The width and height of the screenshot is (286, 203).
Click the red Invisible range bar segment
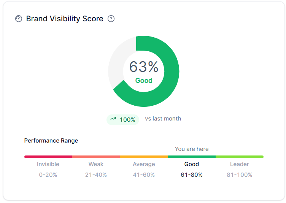tap(48, 157)
